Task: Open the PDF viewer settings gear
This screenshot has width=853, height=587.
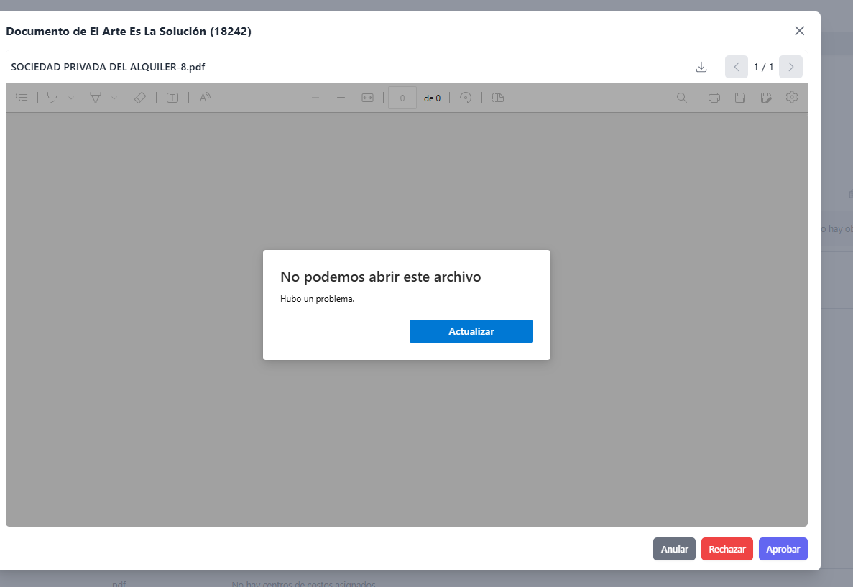Action: [792, 97]
